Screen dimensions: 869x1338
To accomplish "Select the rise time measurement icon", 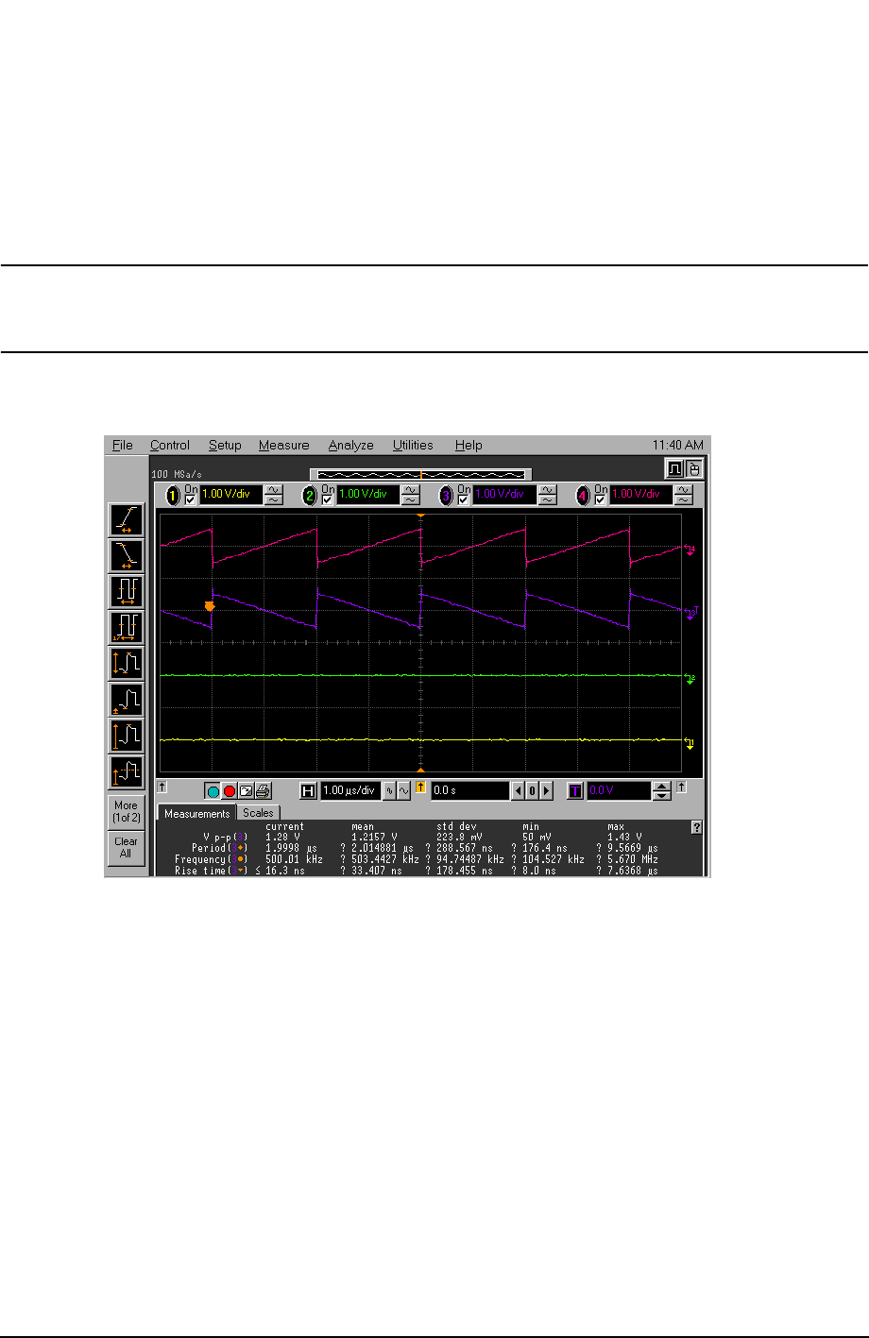I will [128, 519].
